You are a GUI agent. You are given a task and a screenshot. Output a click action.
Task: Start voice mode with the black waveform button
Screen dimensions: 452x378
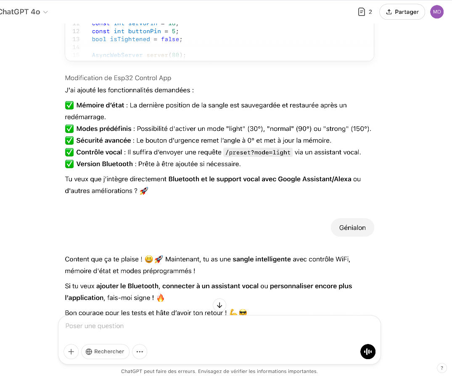368,352
